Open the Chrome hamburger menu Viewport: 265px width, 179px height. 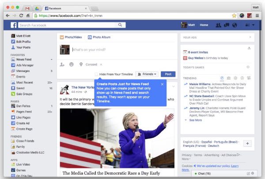[257, 16]
